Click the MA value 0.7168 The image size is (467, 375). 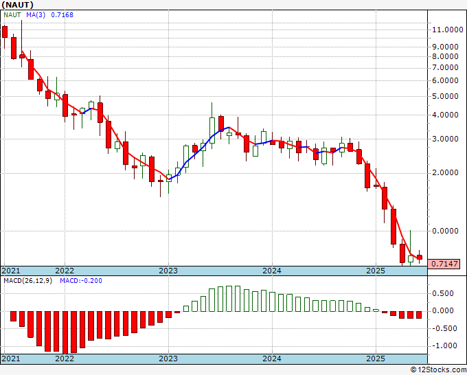coord(62,15)
